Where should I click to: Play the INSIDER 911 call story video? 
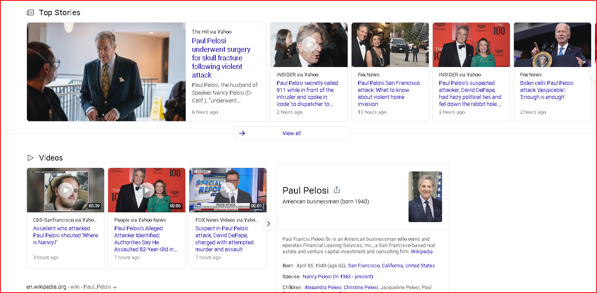pyautogui.click(x=309, y=45)
